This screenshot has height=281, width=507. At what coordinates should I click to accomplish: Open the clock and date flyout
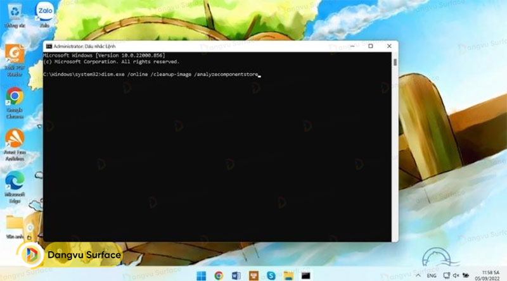[487, 275]
